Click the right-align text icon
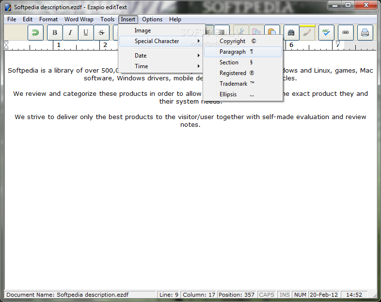This screenshot has height=302, width=381. 222,31
